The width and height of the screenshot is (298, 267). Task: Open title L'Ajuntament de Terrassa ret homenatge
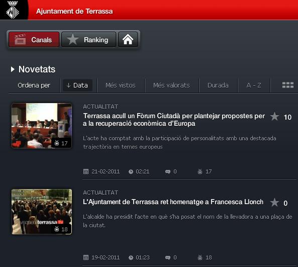pos(173,202)
